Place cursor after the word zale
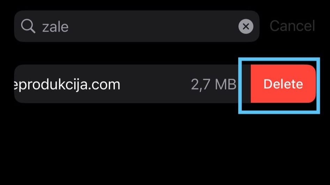 pyautogui.click(x=69, y=27)
